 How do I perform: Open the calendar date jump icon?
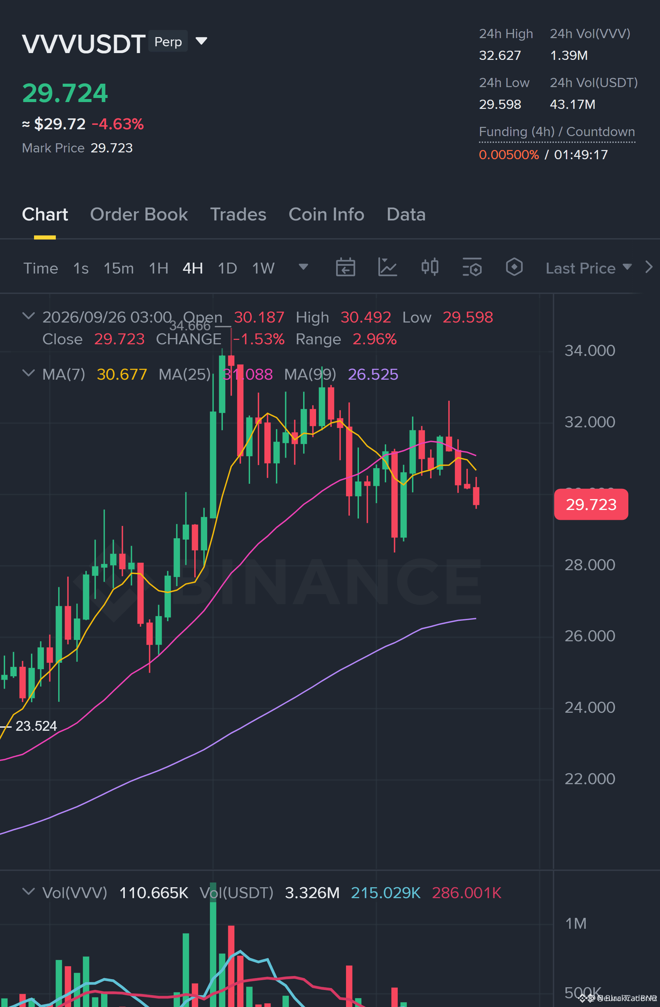(345, 267)
